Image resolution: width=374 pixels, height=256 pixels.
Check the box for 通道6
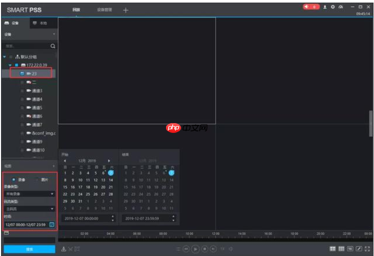(x=22, y=116)
